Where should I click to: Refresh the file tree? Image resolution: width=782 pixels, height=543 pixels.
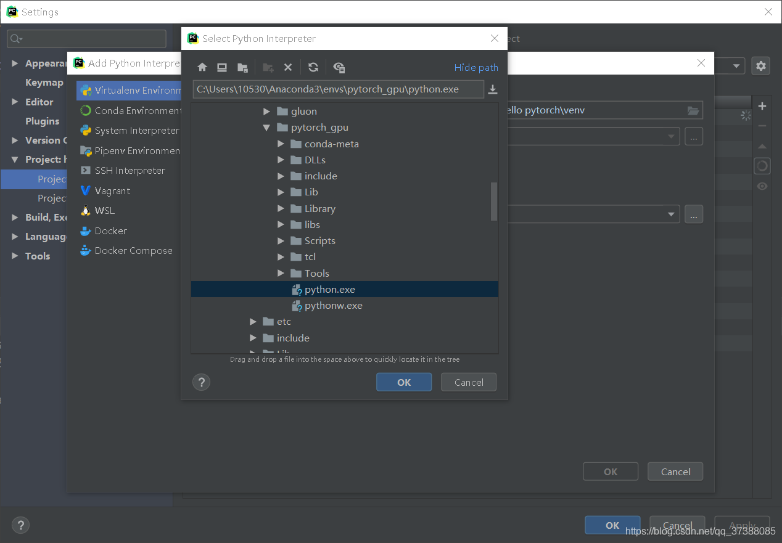[x=313, y=67]
